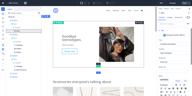Click Generate Content With AI button
Viewport: 192px width, 96px height.
click(174, 35)
